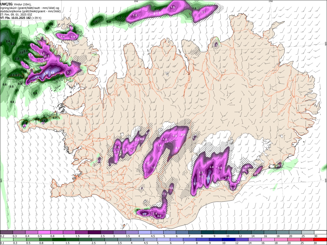This screenshot has width=327, height=245.
Task: Pick the lower legend swatch between 8 and 9
Action: (202, 239)
